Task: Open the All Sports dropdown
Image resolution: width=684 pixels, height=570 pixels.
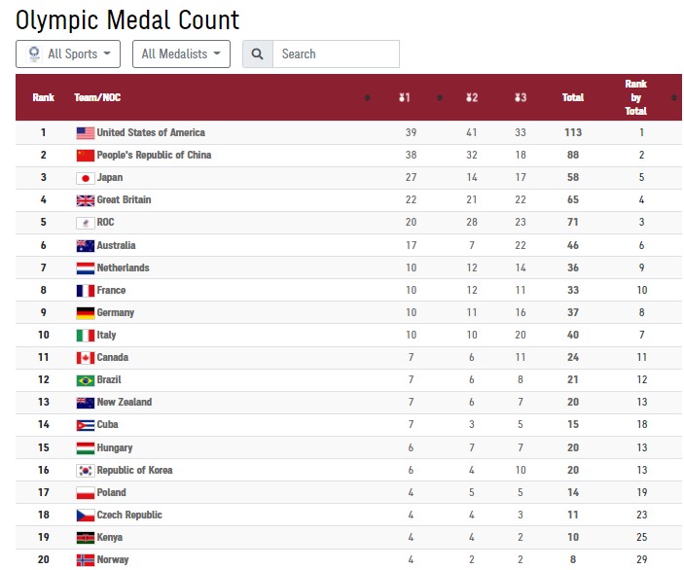Action: click(68, 54)
